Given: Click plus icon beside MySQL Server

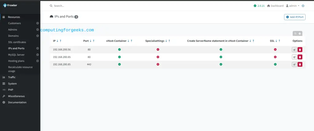Looking at the screenshot, I should click(x=37, y=55).
